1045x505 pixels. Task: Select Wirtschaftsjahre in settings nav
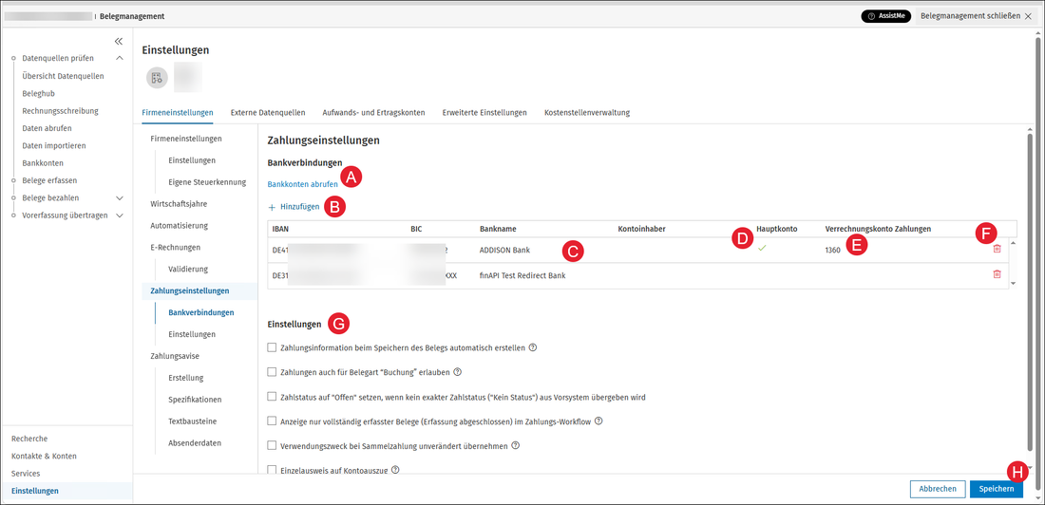click(x=179, y=203)
